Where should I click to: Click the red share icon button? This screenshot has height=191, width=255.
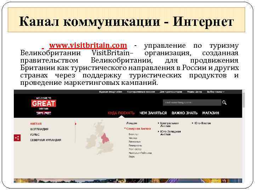click(x=17, y=138)
